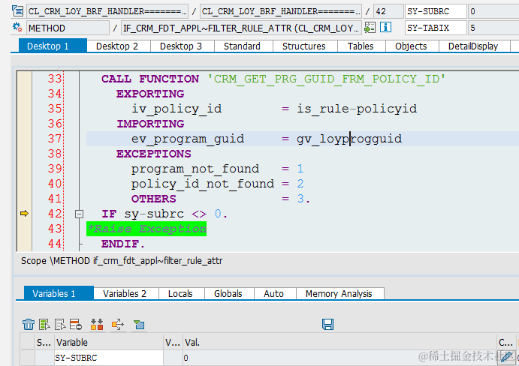The image size is (519, 366).
Task: Click gv_loyprogguid in line 37
Action: coord(349,139)
